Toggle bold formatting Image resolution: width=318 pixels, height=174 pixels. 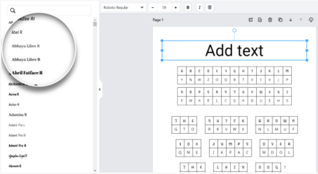(x=188, y=8)
